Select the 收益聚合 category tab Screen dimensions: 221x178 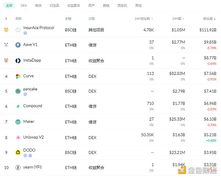click(x=73, y=6)
